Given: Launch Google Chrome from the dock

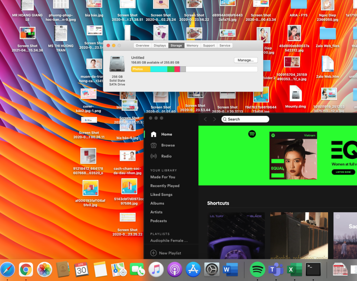Looking at the screenshot, I should (26, 269).
